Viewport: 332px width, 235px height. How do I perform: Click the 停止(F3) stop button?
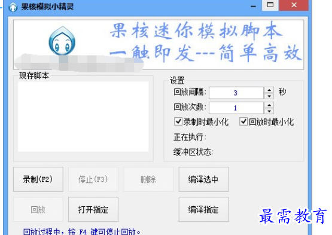pyautogui.click(x=93, y=179)
